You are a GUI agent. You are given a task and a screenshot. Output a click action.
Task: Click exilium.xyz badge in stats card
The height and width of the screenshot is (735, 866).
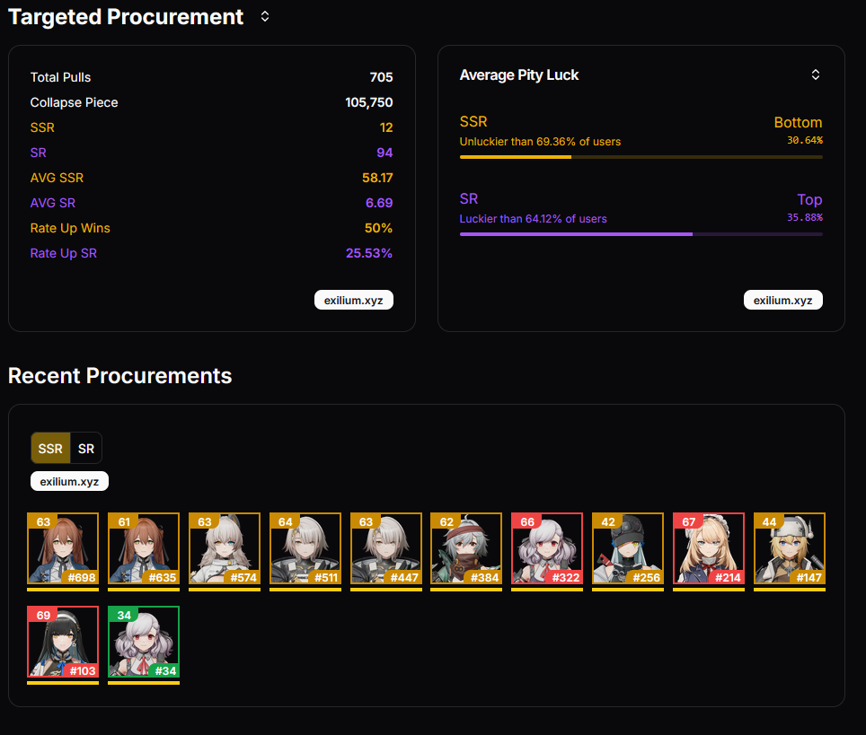(x=353, y=300)
